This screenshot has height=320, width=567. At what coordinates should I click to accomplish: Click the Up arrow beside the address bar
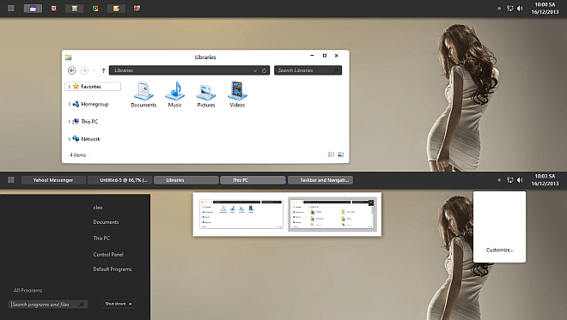104,70
